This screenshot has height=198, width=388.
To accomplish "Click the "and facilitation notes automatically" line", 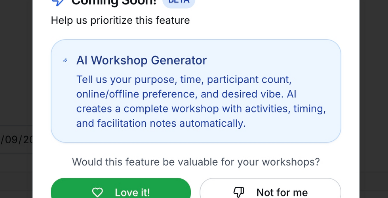I will pyautogui.click(x=161, y=123).
